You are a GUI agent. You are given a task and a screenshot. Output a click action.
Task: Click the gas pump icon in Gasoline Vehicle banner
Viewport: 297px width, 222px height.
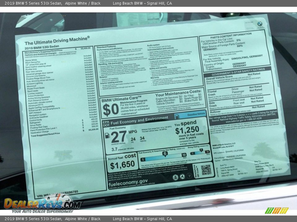[x=178, y=117]
